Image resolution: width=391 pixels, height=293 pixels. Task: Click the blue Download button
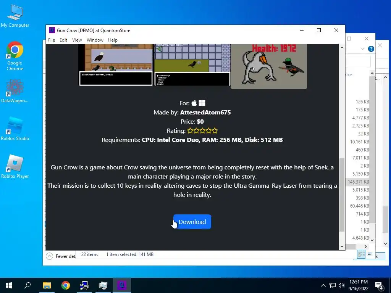tap(192, 222)
